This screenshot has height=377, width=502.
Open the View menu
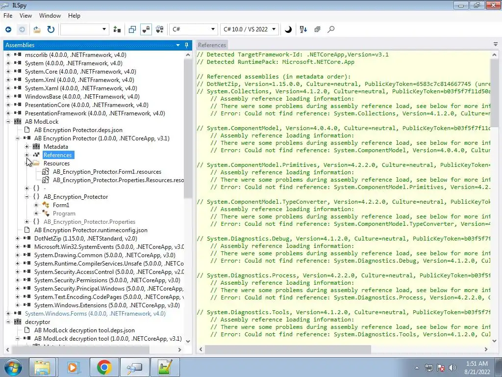pyautogui.click(x=25, y=16)
